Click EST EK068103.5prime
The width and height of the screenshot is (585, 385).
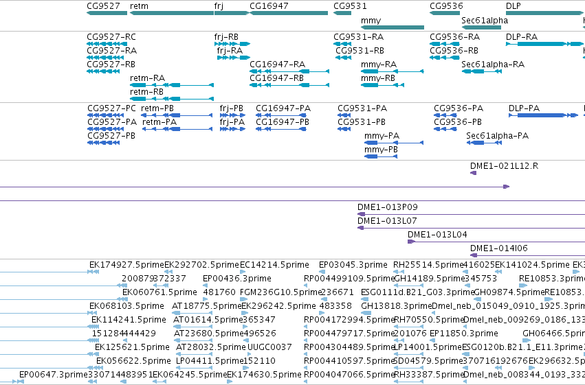click(126, 306)
